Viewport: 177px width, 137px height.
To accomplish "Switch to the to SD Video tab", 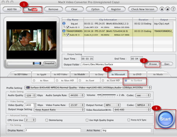I will click(21, 74).
